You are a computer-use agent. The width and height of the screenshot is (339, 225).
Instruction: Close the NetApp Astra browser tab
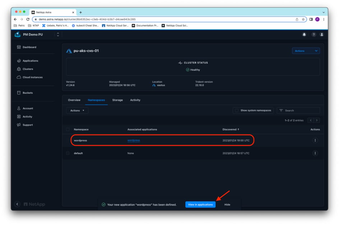73,12
